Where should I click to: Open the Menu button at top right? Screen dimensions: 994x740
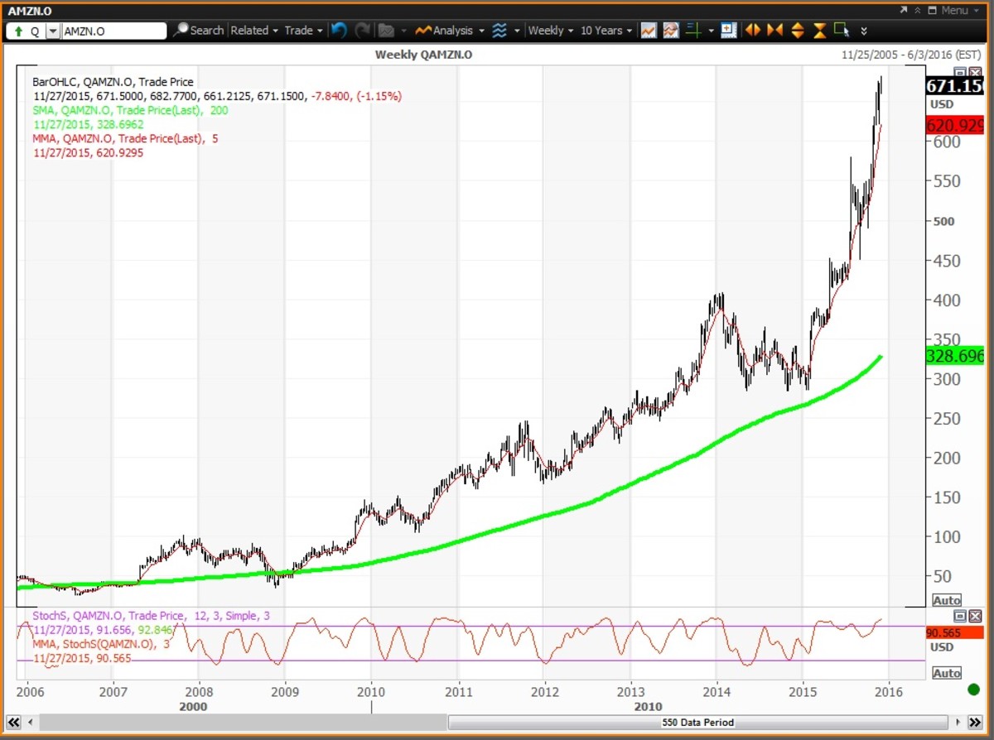[953, 10]
